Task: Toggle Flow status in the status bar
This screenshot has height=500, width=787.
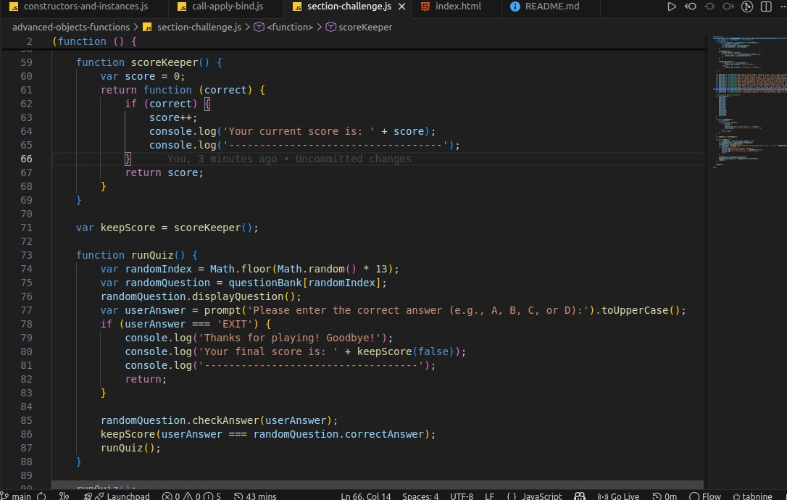Action: (x=707, y=496)
